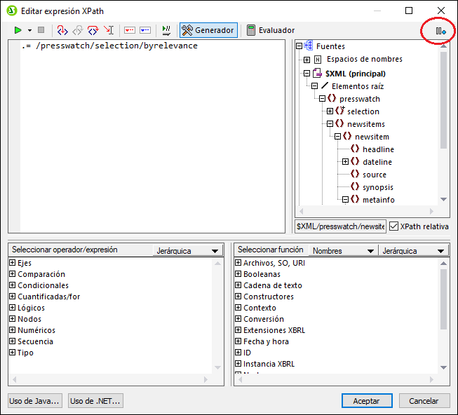Viewport: 458px width, 415px height.
Task: Click the $XML (principal) document icon
Action: pos(318,73)
